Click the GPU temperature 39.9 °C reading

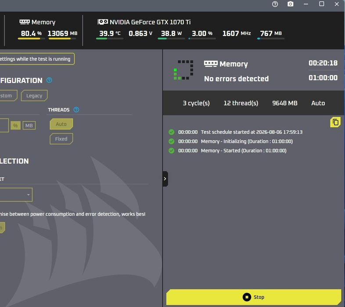click(110, 33)
